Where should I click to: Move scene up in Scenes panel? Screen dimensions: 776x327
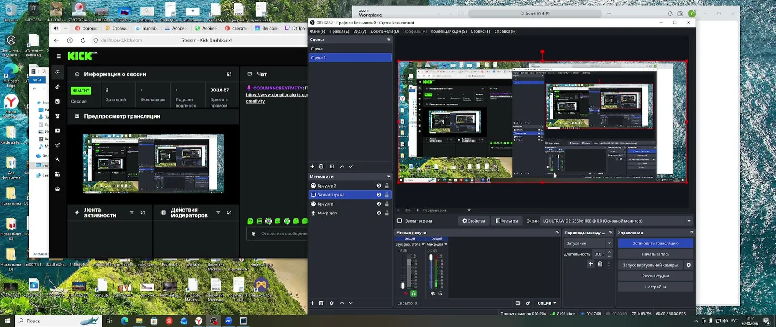coord(342,167)
